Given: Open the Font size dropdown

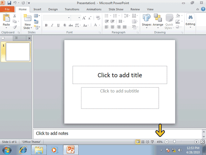Looking at the screenshot, I should pos(79,18).
